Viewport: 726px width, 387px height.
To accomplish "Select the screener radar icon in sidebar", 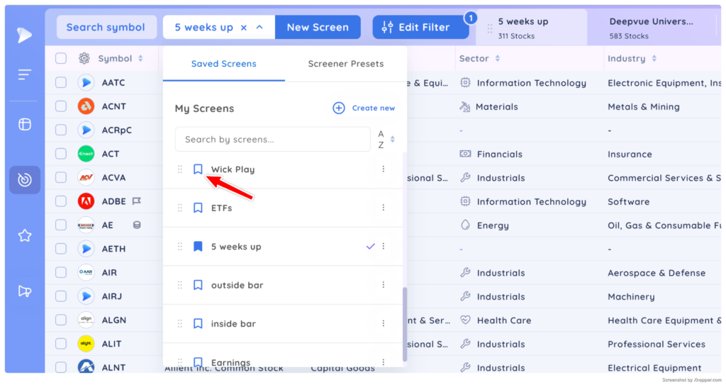I will coord(25,179).
